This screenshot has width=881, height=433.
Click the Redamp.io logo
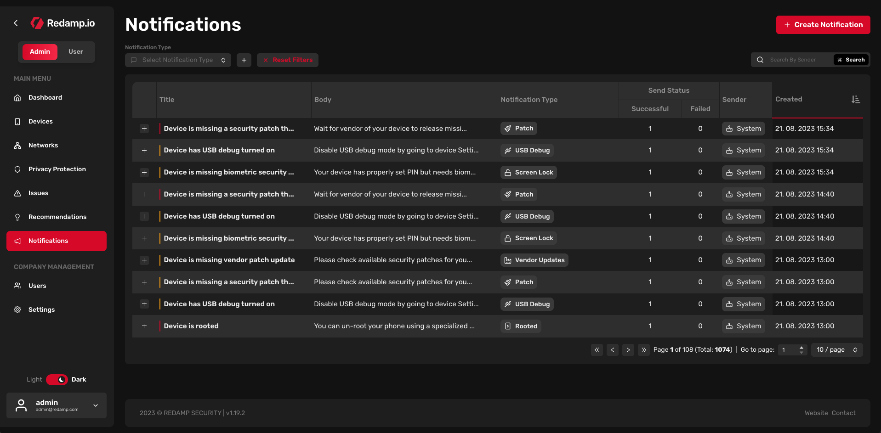(63, 23)
